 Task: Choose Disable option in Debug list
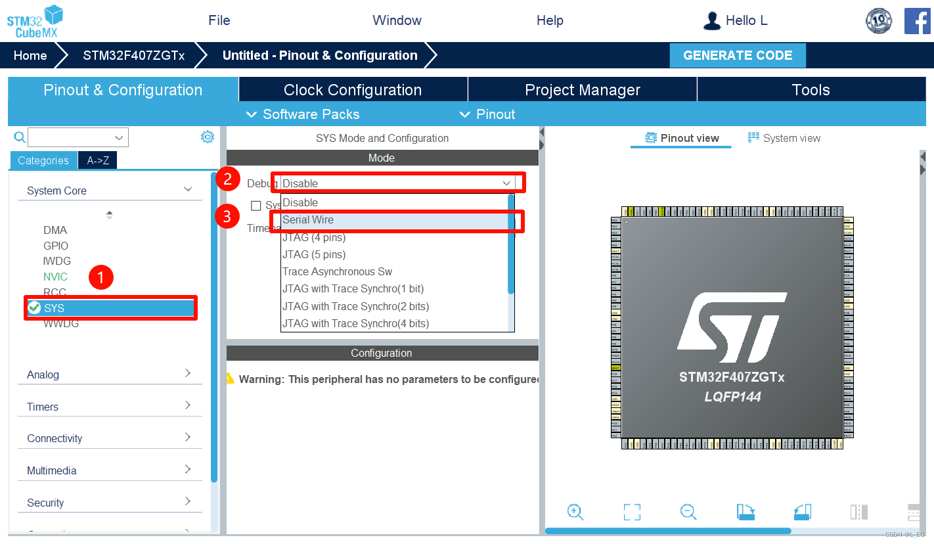[x=395, y=203]
